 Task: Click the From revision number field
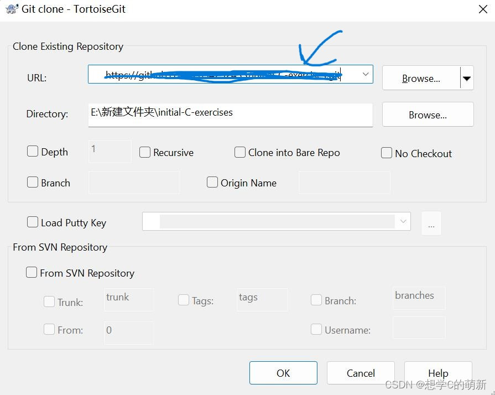(129, 333)
